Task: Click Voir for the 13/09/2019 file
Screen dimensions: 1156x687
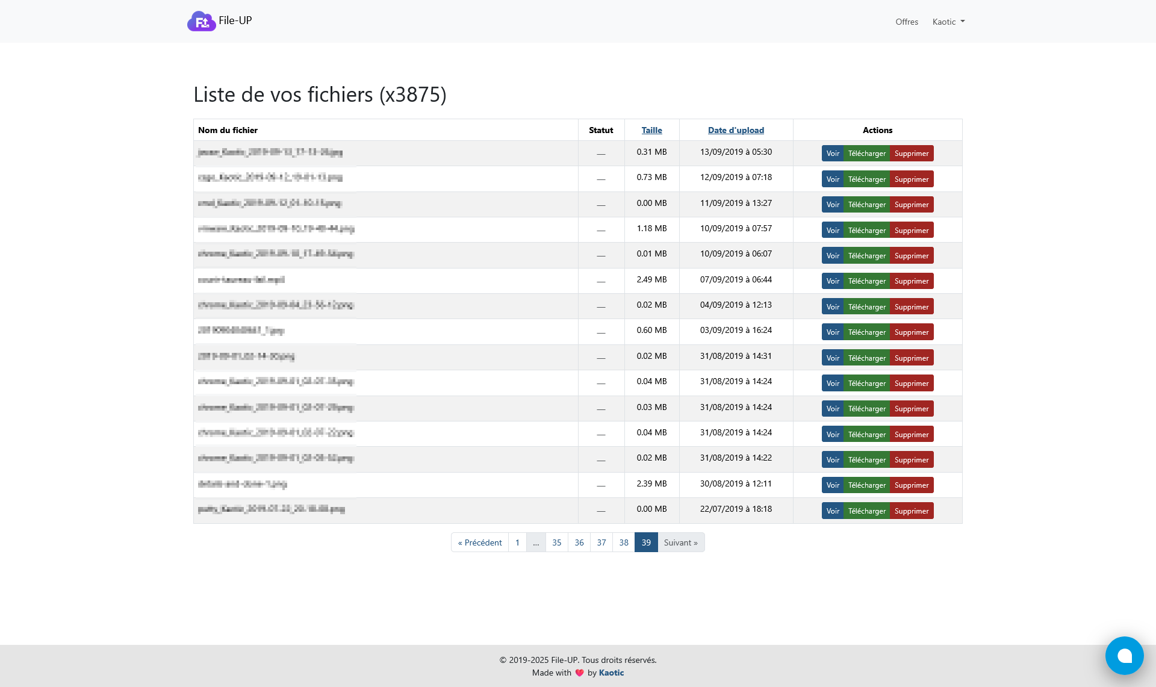Action: [832, 154]
